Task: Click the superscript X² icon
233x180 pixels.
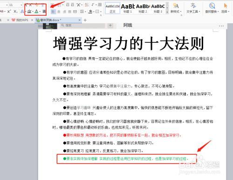Action: [9, 11]
